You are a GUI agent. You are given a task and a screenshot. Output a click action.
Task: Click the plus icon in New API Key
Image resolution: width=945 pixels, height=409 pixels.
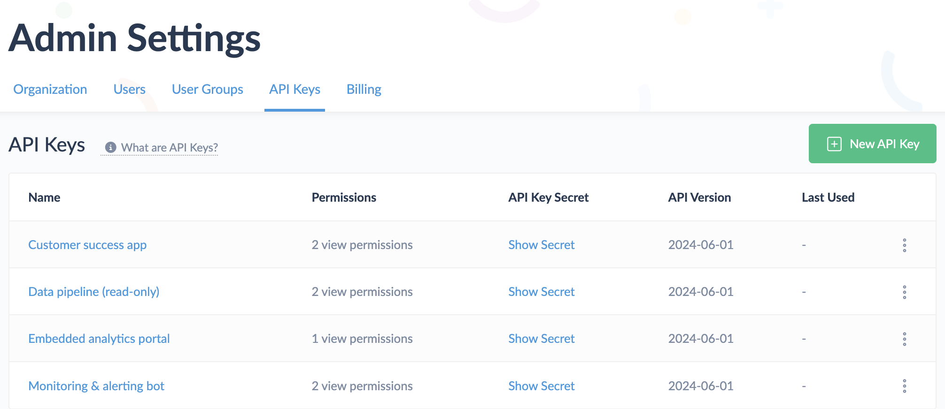pyautogui.click(x=834, y=144)
